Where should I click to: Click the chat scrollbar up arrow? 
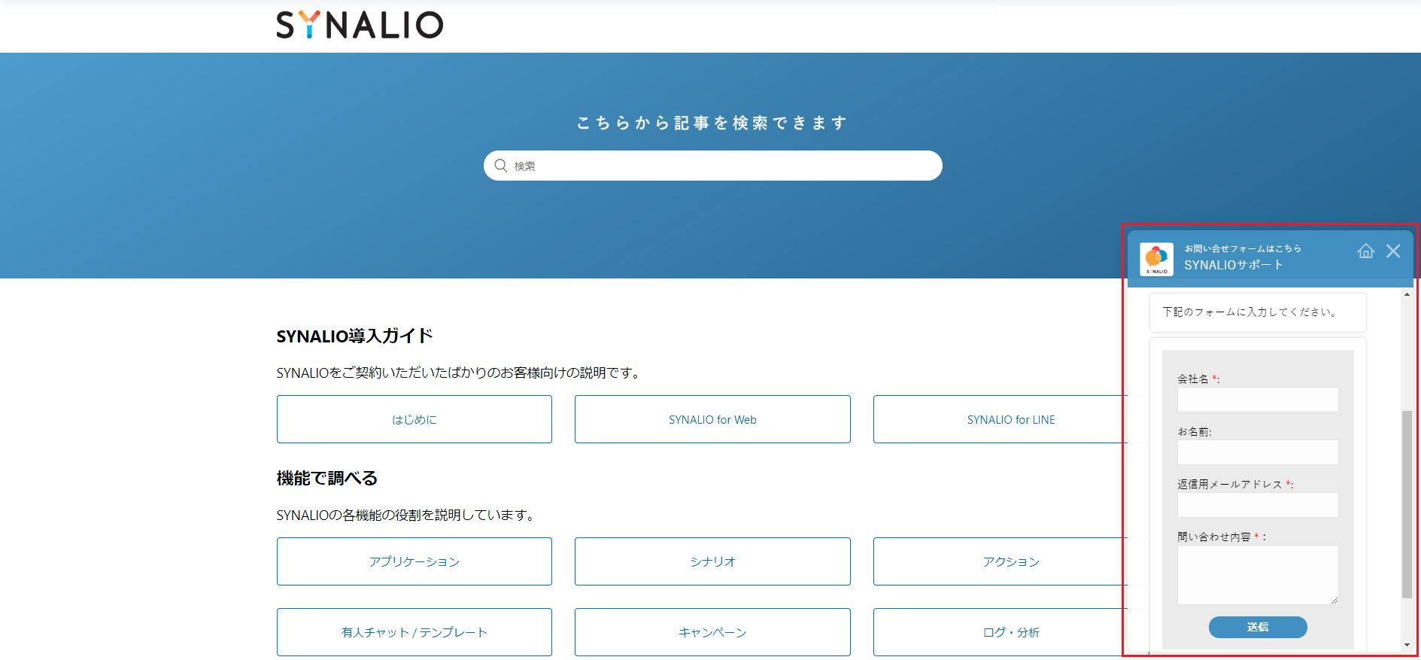tap(1407, 295)
